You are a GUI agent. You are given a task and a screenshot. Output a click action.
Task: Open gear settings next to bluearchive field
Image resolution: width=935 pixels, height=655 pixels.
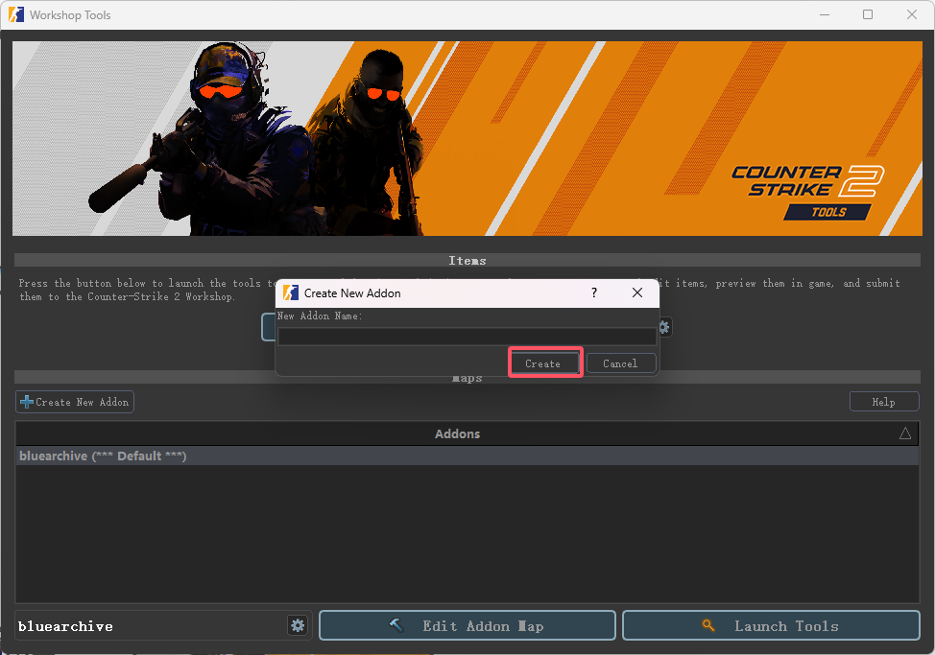(298, 625)
